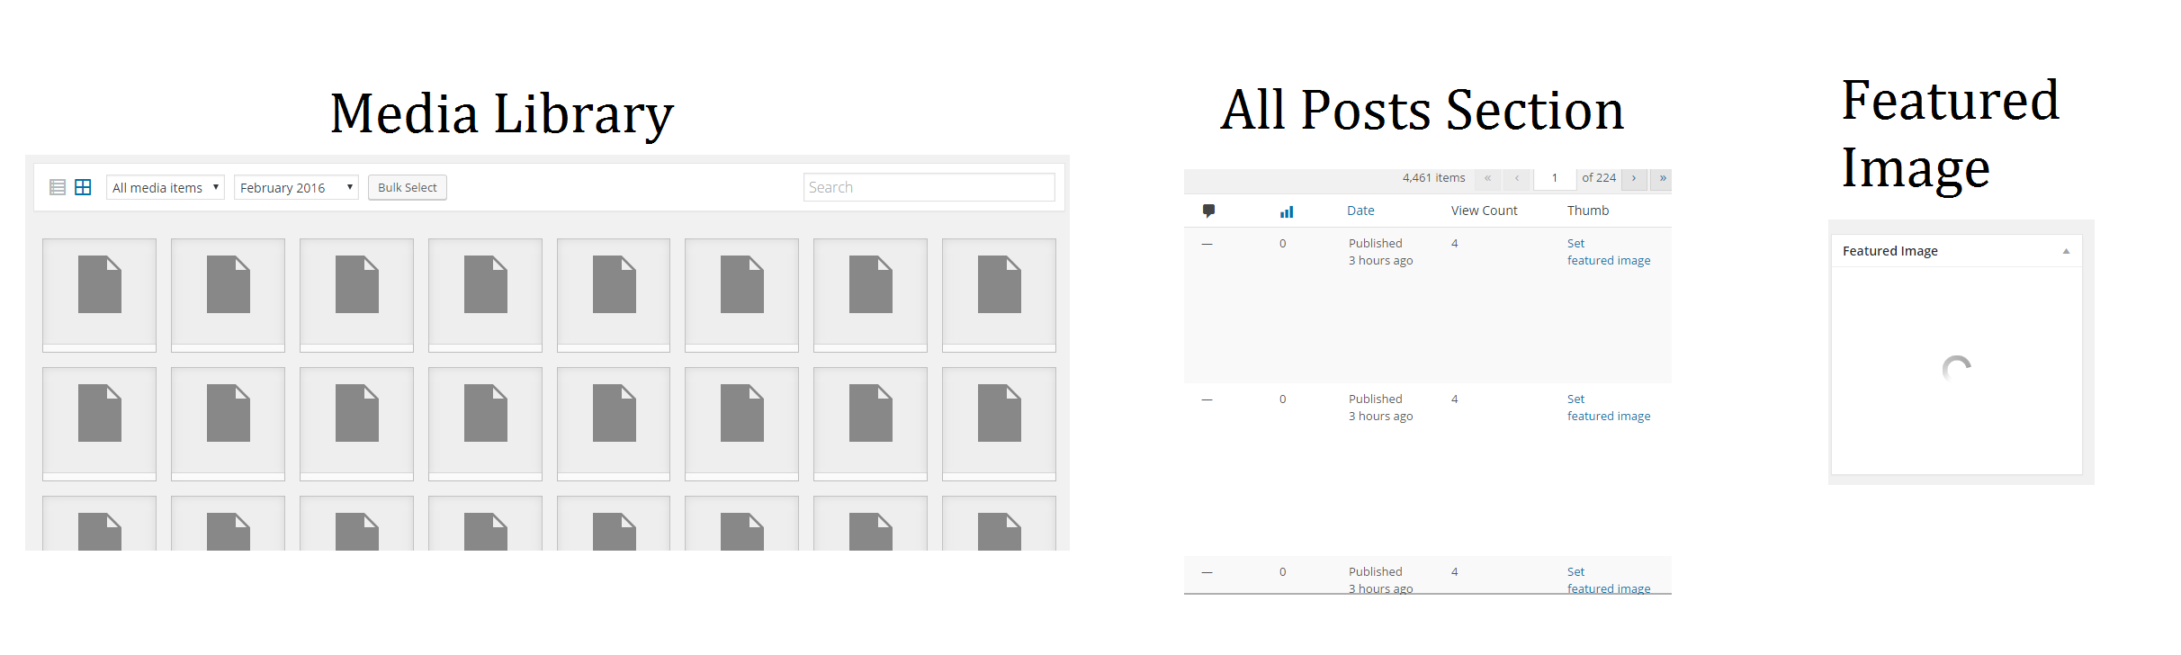Select last media thumbnail in top row
2181x655 pixels.
999,295
